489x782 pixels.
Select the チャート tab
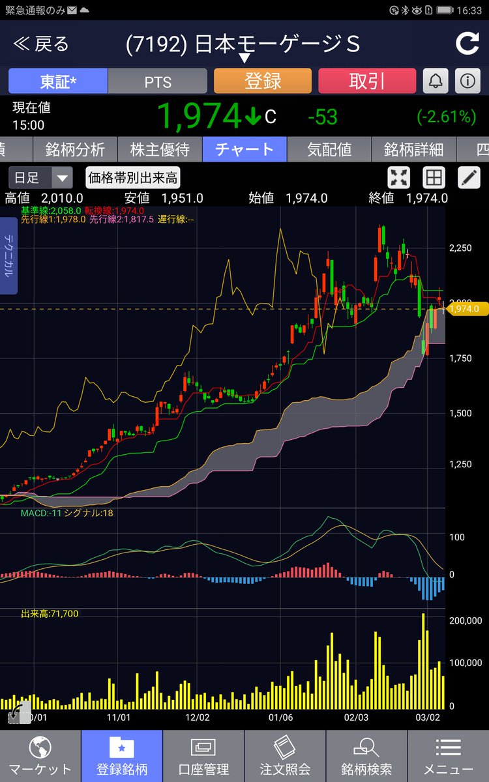pos(244,149)
